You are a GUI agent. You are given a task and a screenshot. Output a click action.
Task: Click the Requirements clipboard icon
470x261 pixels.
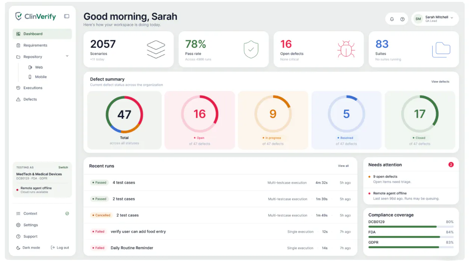click(x=18, y=45)
